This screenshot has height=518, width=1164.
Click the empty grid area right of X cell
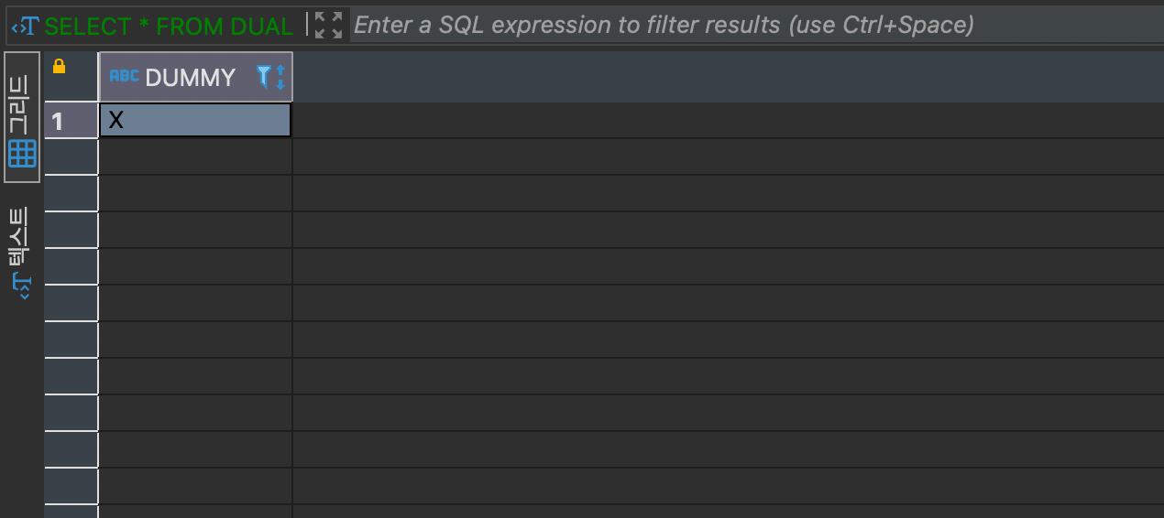click(x=724, y=120)
